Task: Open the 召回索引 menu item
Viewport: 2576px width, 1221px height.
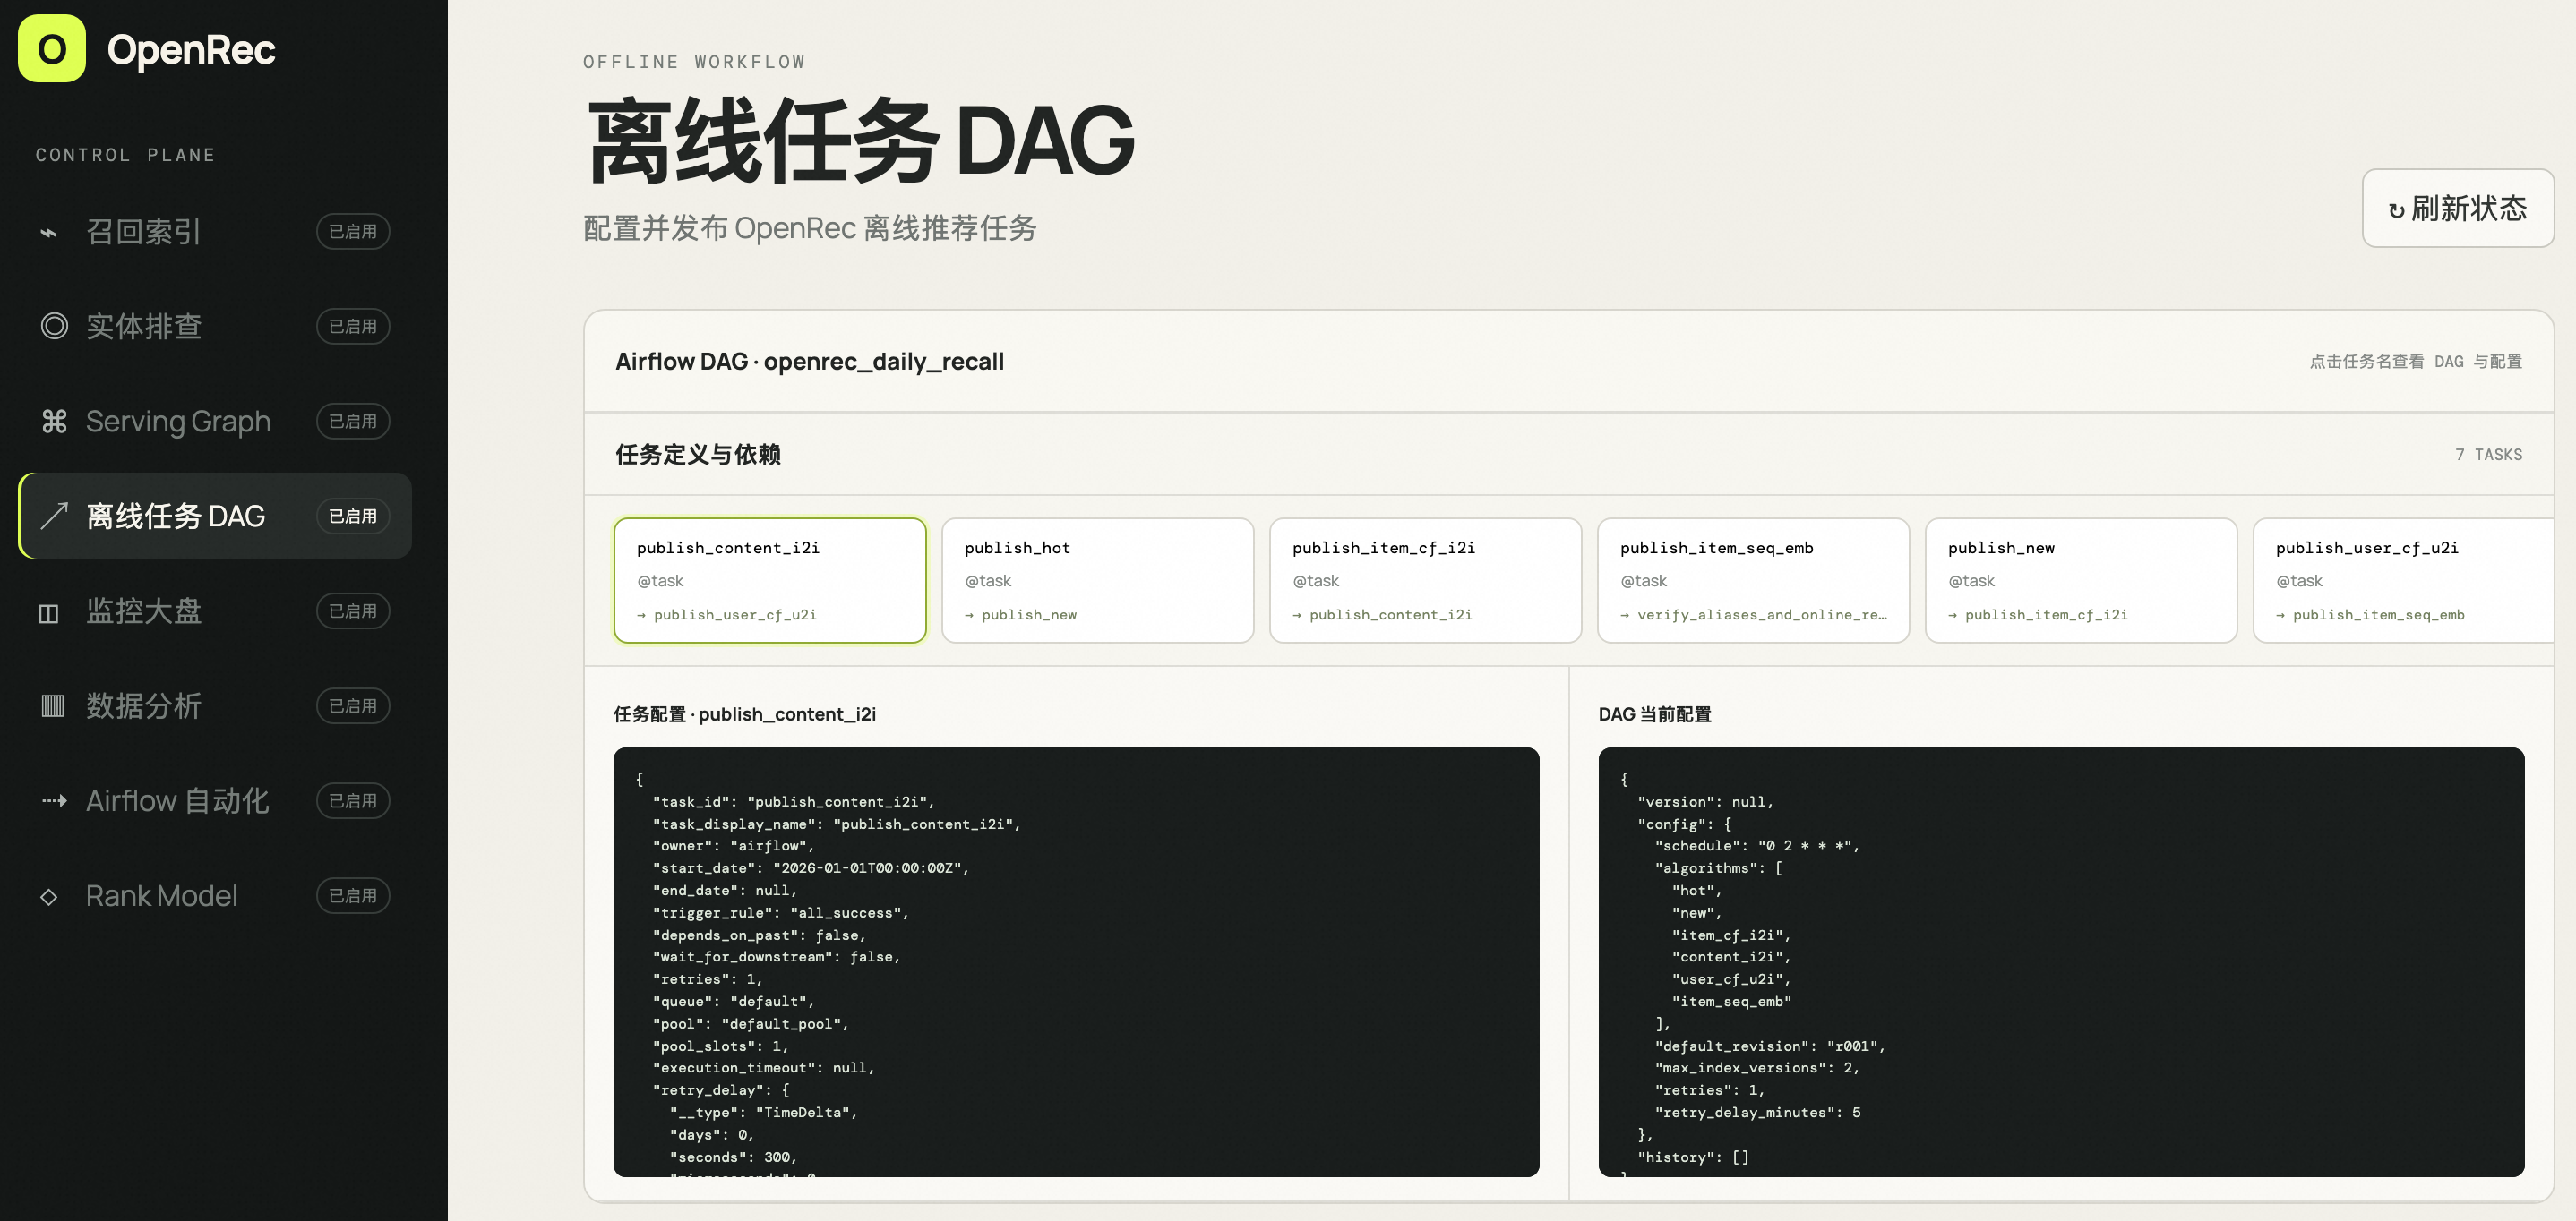Action: (215, 232)
